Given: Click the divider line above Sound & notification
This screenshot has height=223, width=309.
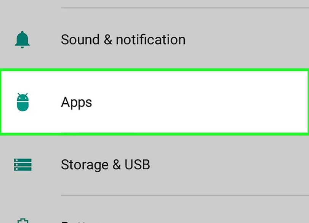Looking at the screenshot, I should (185, 8).
